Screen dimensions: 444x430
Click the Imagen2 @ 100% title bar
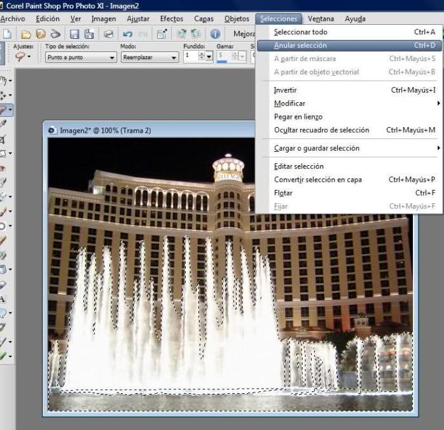(149, 130)
